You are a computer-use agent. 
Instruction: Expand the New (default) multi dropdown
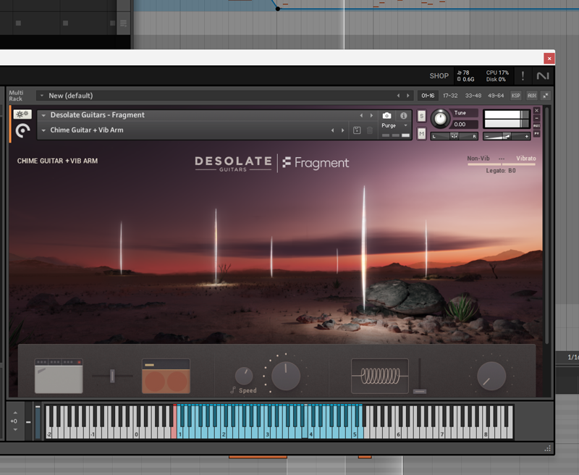[42, 96]
